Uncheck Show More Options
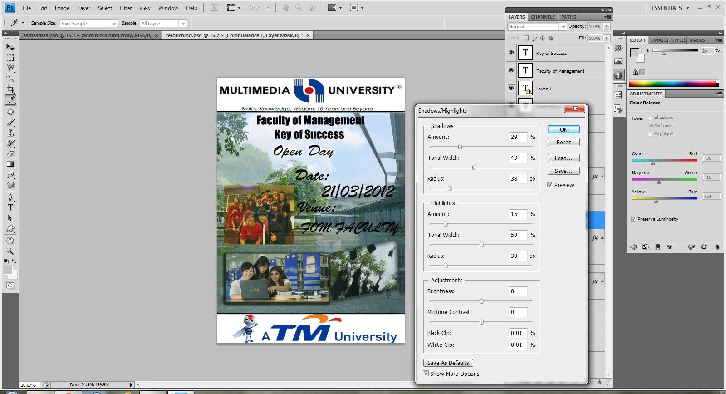 coord(426,374)
